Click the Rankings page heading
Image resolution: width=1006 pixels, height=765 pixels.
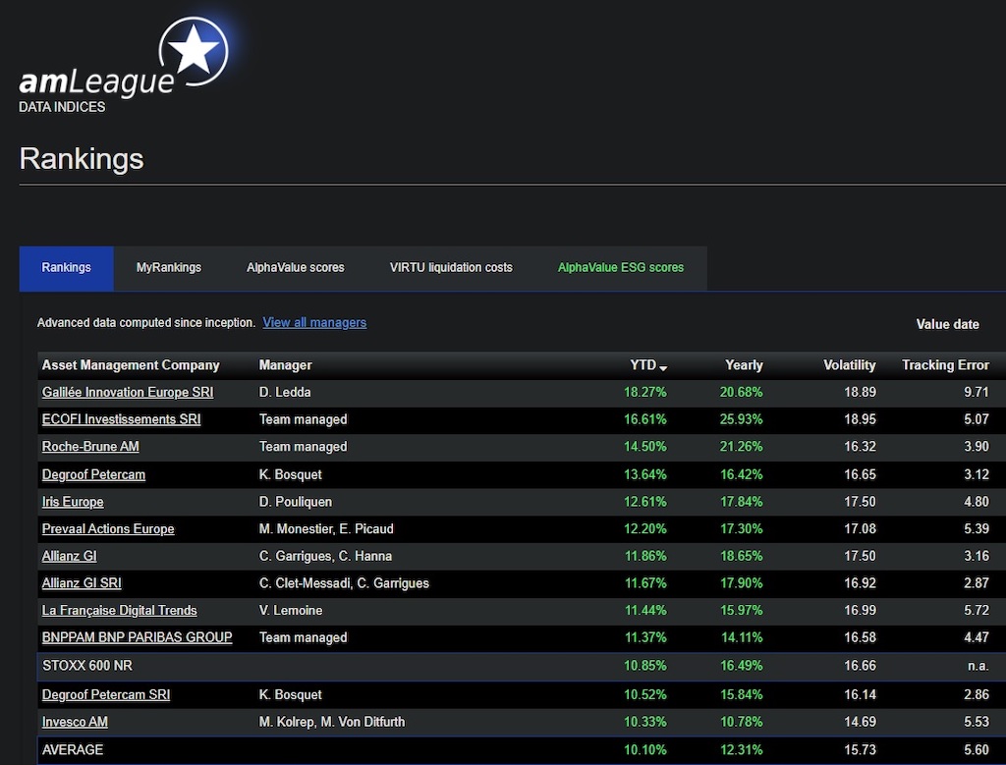tap(82, 158)
